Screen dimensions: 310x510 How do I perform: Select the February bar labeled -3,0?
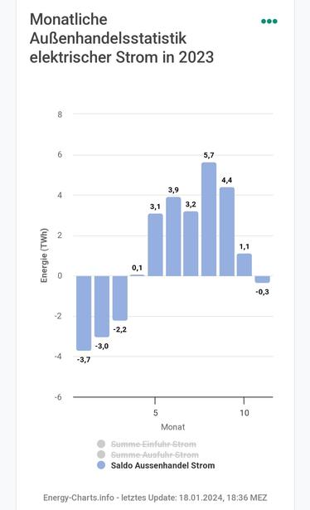[102, 306]
